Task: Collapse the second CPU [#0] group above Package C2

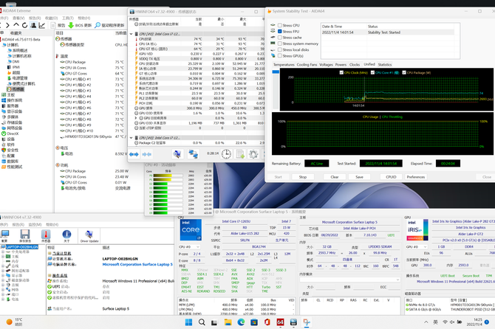Action: click(x=132, y=138)
